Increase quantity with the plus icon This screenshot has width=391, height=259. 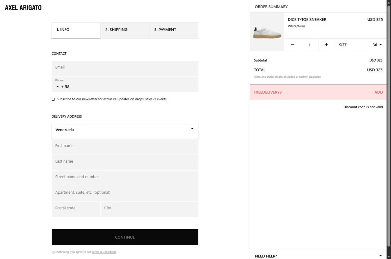[x=326, y=45]
